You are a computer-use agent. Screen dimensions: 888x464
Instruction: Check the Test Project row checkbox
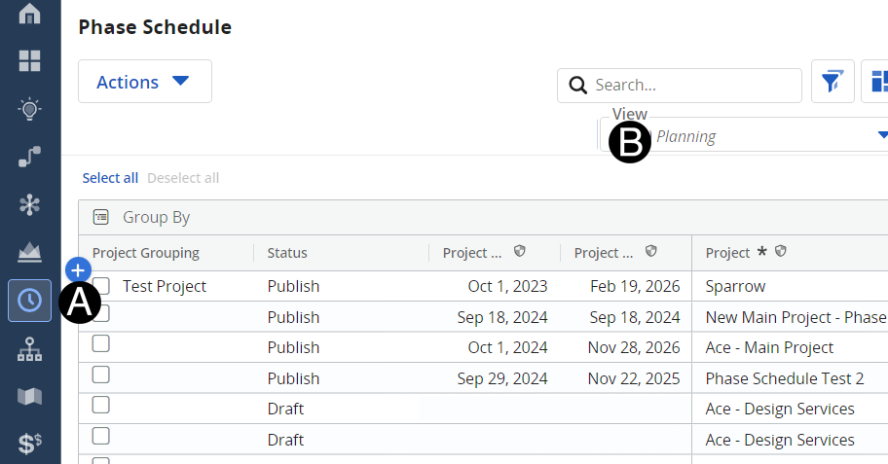point(101,285)
